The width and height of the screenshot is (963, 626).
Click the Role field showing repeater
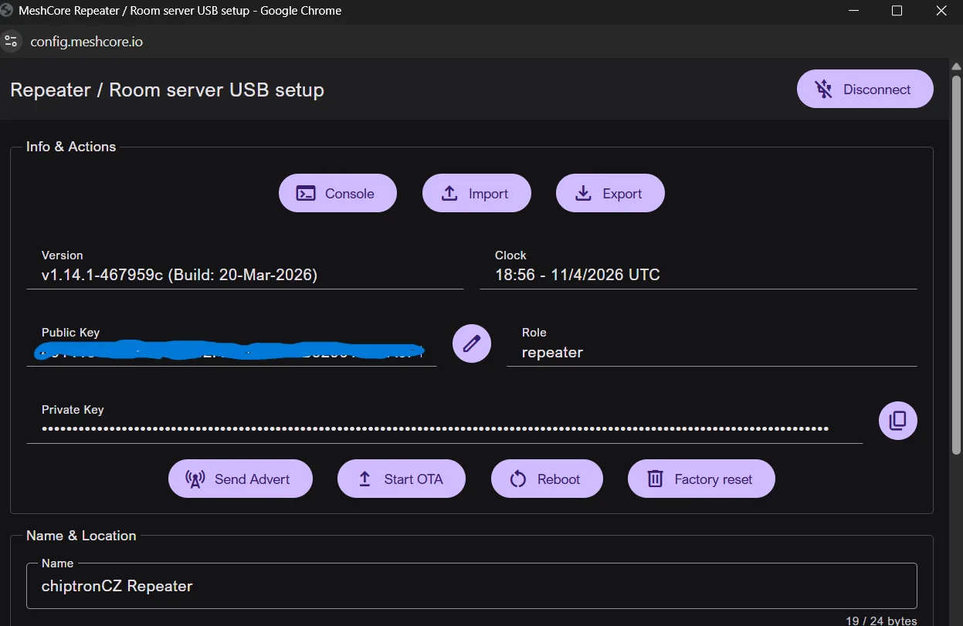710,353
